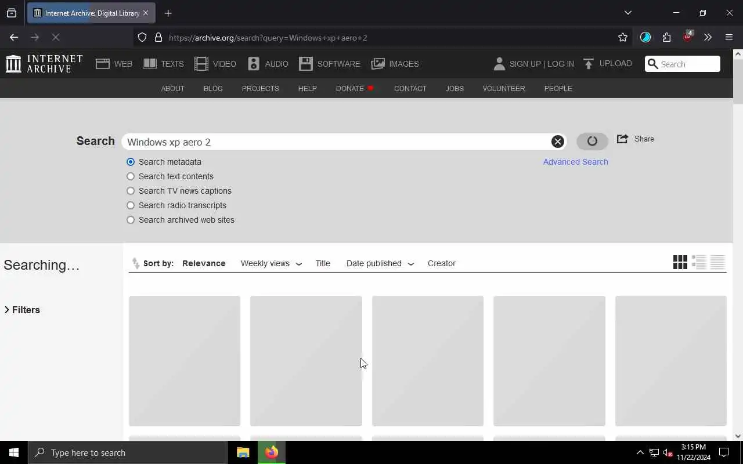Click the loading search submit button
The image size is (743, 464).
click(x=592, y=141)
